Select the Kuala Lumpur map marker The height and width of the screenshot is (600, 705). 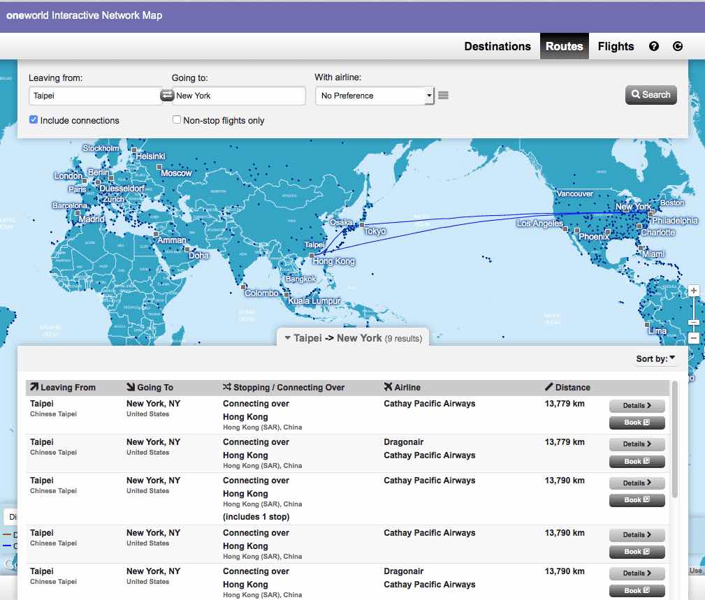click(286, 295)
